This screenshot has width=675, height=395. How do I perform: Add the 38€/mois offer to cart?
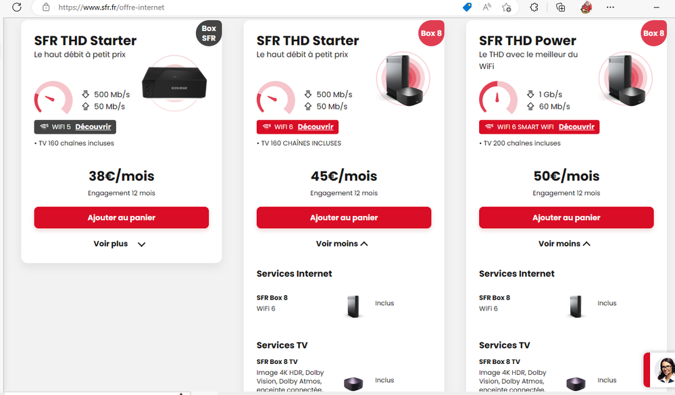(122, 217)
